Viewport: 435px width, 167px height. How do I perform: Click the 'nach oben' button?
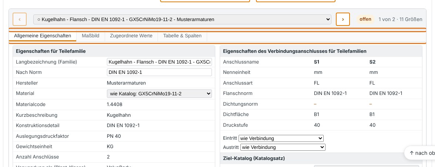click(420, 153)
